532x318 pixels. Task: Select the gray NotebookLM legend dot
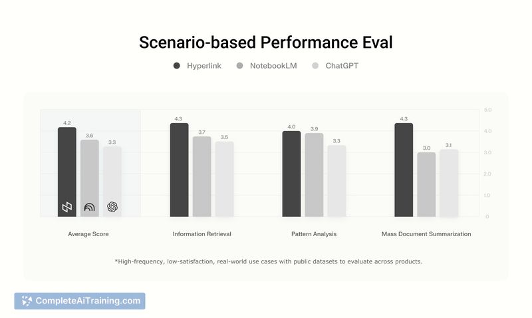tap(239, 66)
